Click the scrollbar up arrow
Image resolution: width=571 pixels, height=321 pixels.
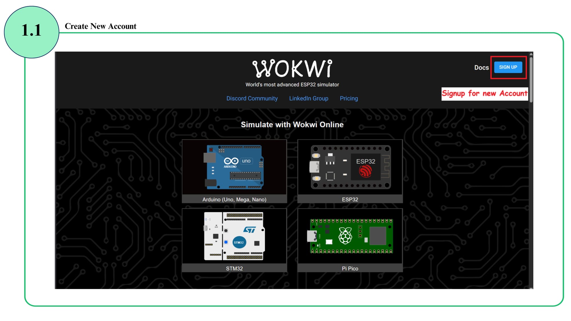pos(531,54)
